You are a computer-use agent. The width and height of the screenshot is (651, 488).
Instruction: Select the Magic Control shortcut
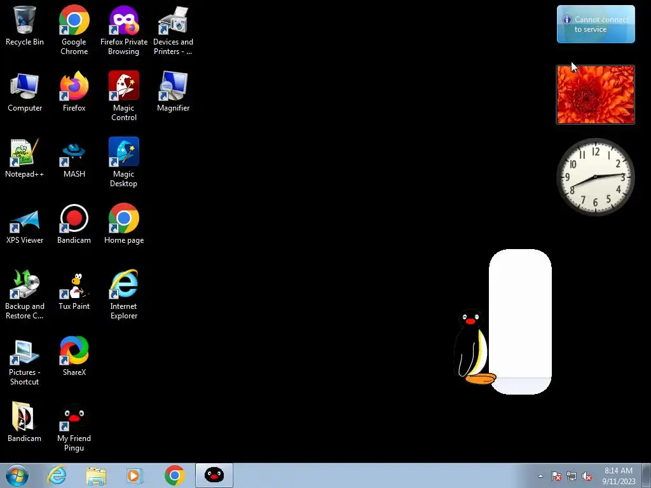click(124, 97)
